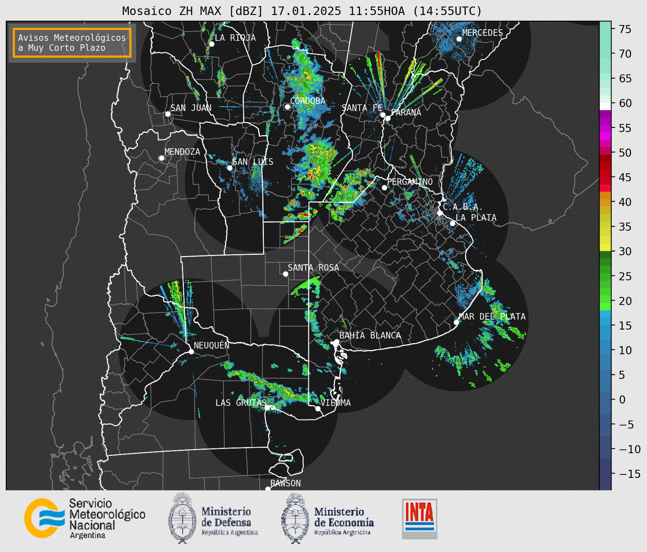Select the Santa Fe city marker

(383, 115)
